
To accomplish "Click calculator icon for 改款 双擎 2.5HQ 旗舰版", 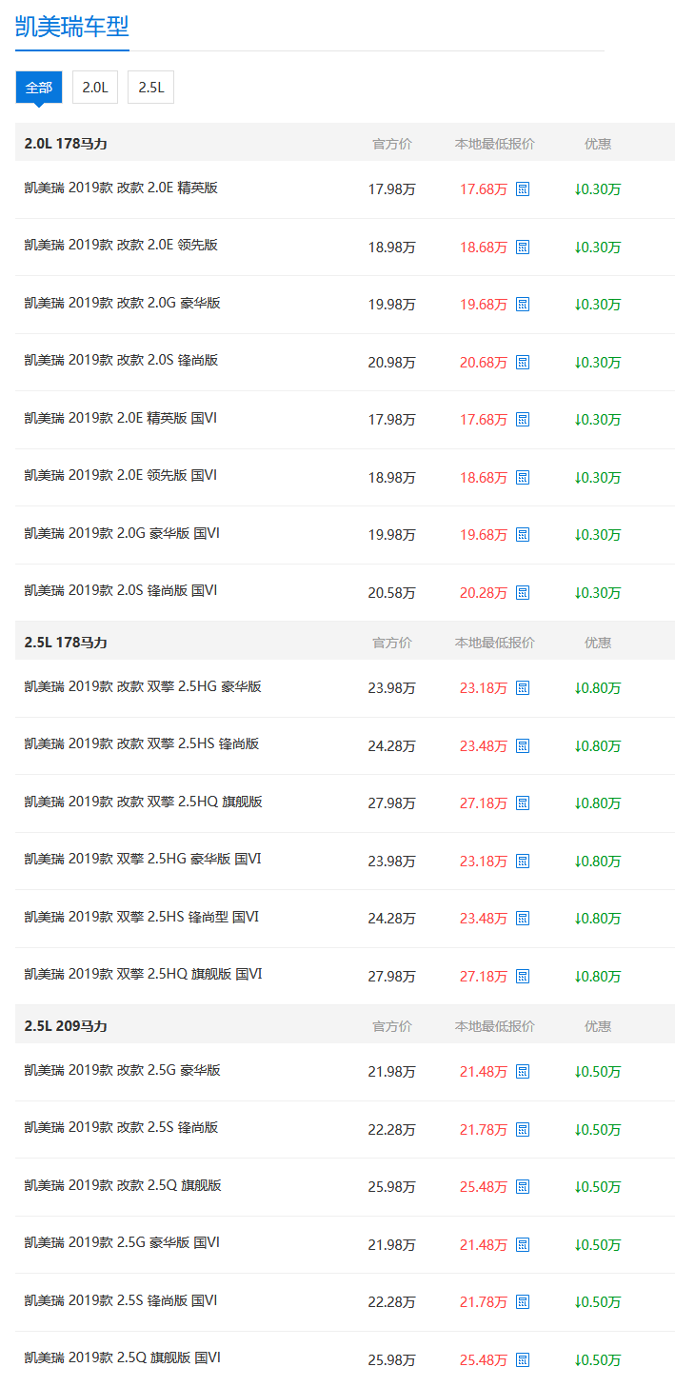I will point(523,803).
